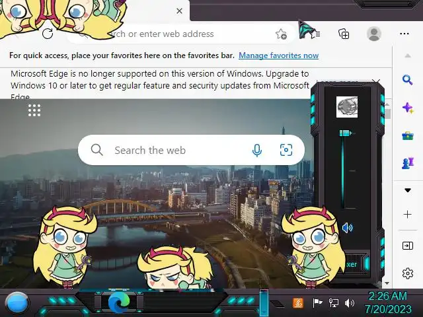Start visual search with camera icon
Viewport: 423px width, 317px height.
pos(286,150)
